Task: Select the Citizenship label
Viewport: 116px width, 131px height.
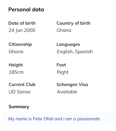Action: [20, 44]
